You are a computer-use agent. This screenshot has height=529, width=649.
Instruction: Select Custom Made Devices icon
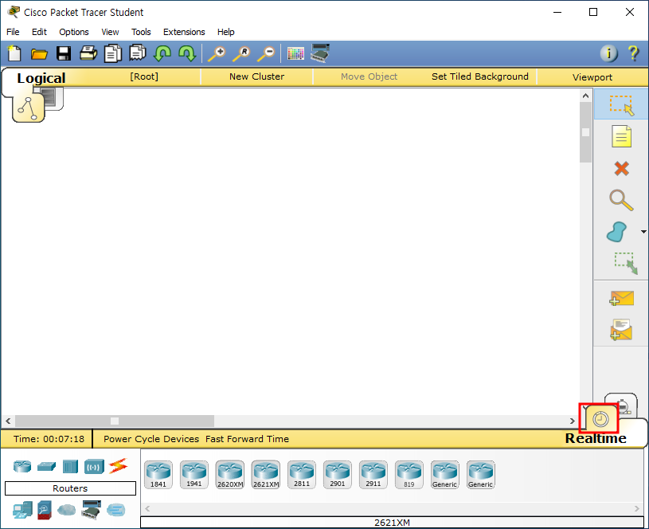click(x=91, y=510)
